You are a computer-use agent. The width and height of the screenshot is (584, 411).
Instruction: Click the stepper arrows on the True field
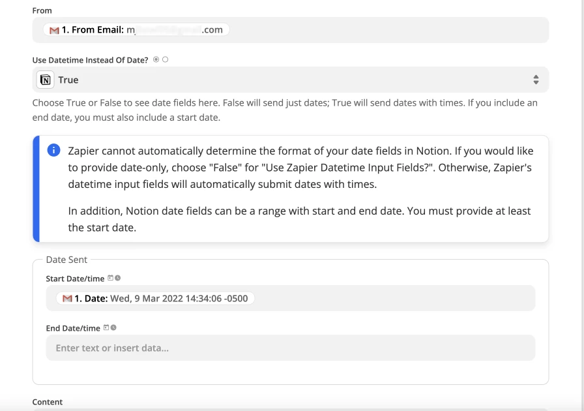[536, 79]
